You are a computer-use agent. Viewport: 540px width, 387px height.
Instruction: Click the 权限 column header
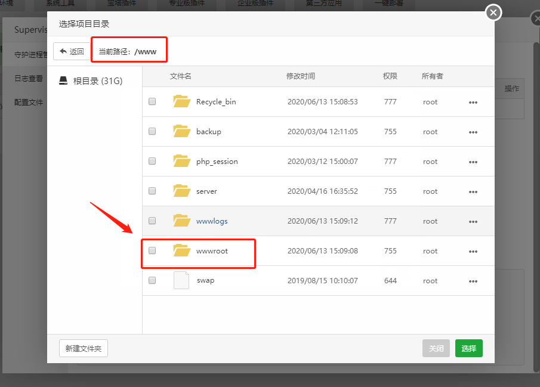[390, 76]
